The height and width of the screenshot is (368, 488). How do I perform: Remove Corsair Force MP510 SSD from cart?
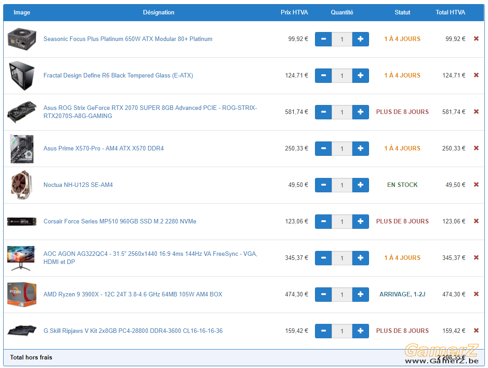476,221
